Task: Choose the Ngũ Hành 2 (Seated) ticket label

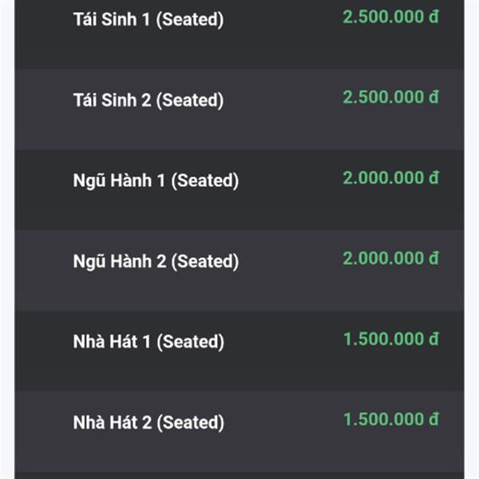Action: [156, 262]
